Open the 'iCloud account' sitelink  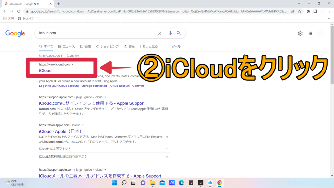[x=119, y=86]
